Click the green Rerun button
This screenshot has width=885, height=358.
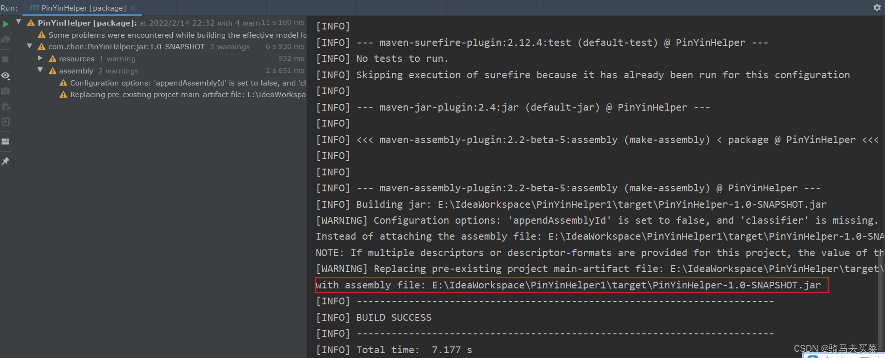point(6,24)
